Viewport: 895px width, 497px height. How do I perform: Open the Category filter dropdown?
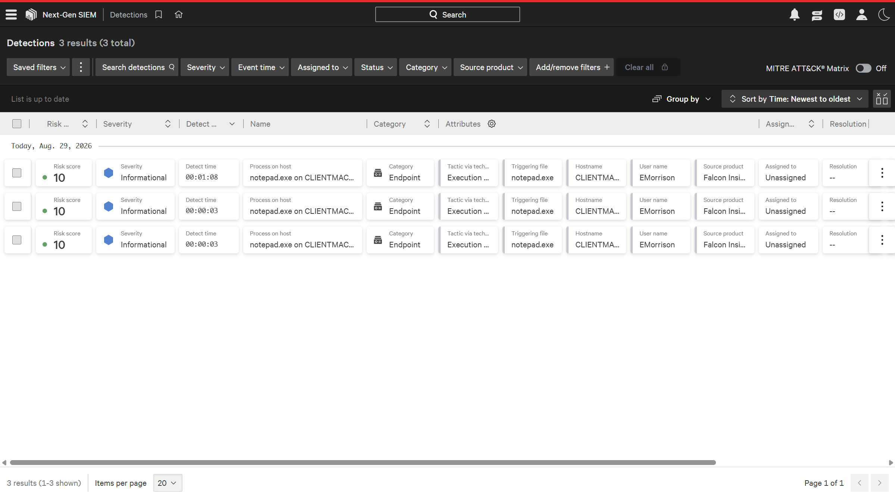point(425,67)
